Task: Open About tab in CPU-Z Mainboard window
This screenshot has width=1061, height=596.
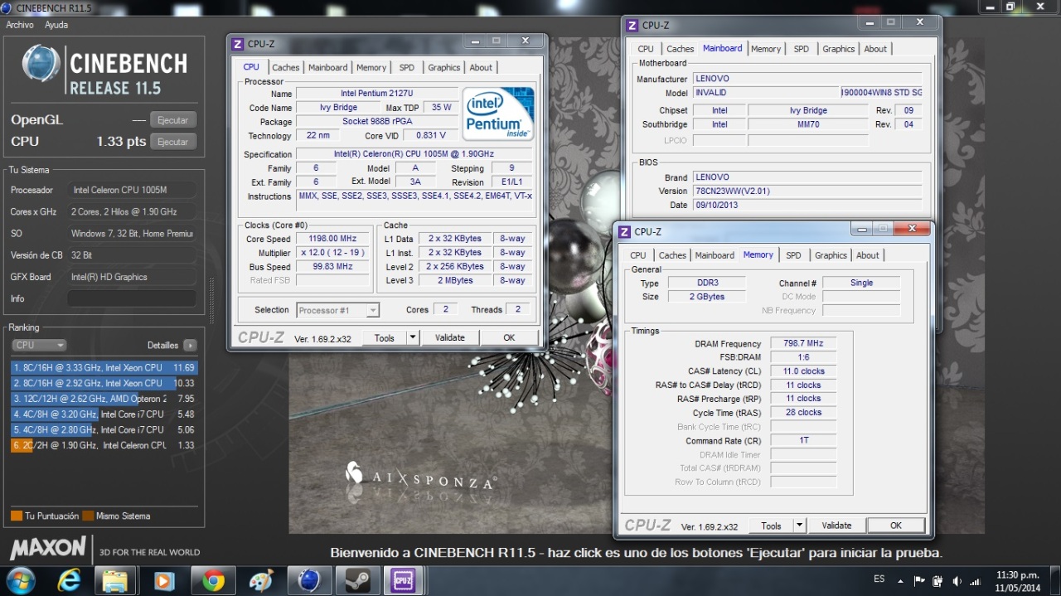Action: point(875,49)
